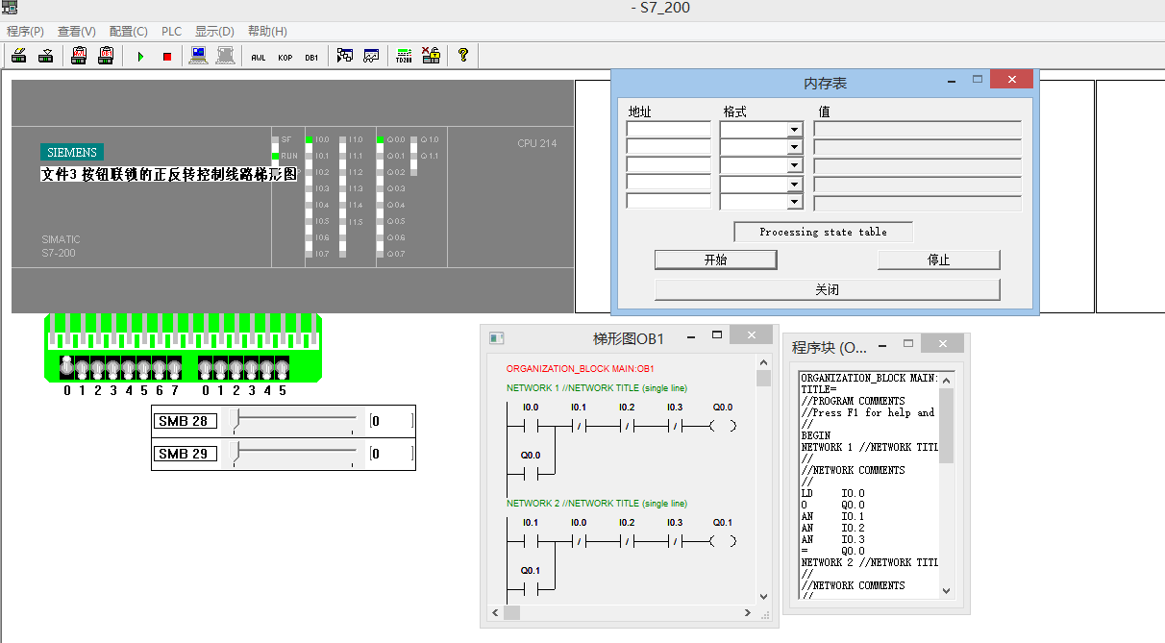Click the yellow question mark help icon
Screen dimensions: 1165x643
coord(463,56)
